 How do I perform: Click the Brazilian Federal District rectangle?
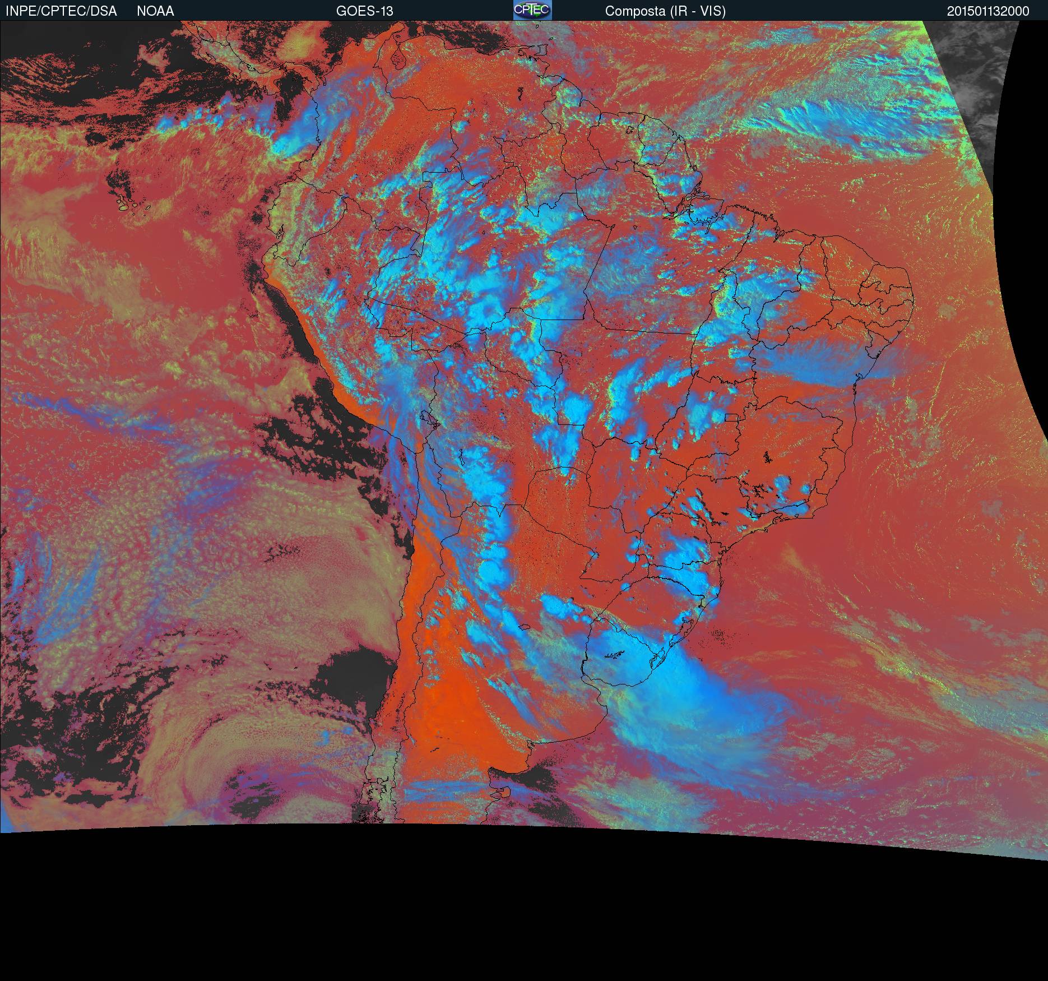[x=732, y=417]
